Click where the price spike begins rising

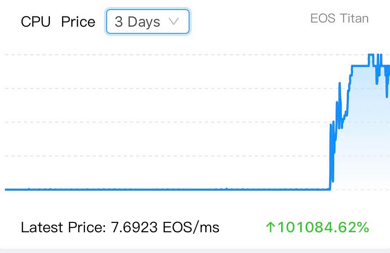click(x=330, y=188)
